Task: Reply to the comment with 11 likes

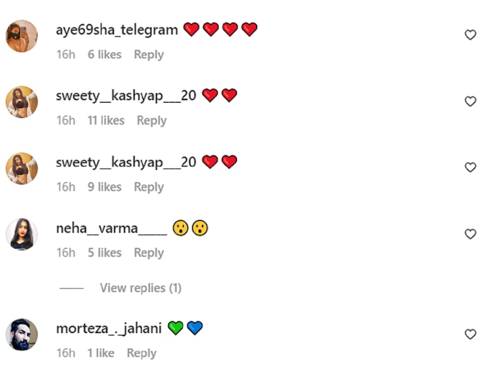Action: (x=151, y=121)
